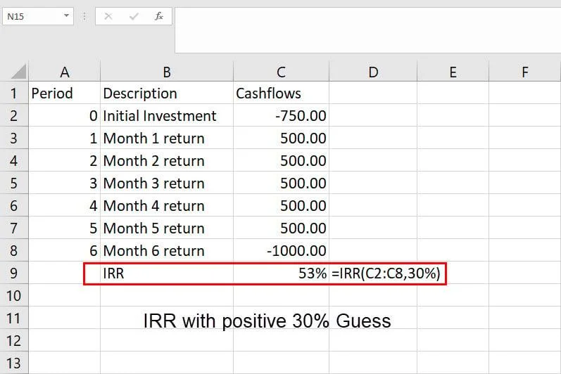
Task: Open the Name Box dropdown arrow
Action: pyautogui.click(x=66, y=16)
